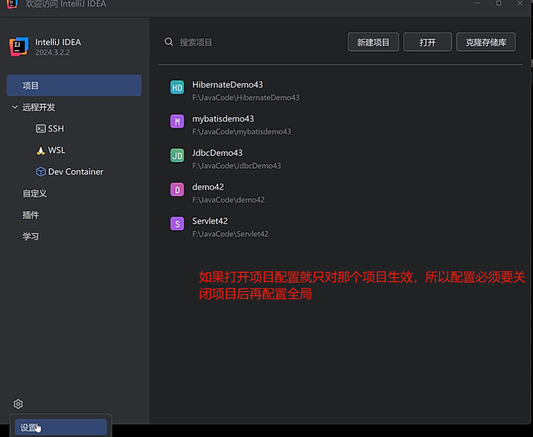This screenshot has height=437, width=533.
Task: Click the IntelliJ IDEA logo in the sidebar
Action: (19, 47)
